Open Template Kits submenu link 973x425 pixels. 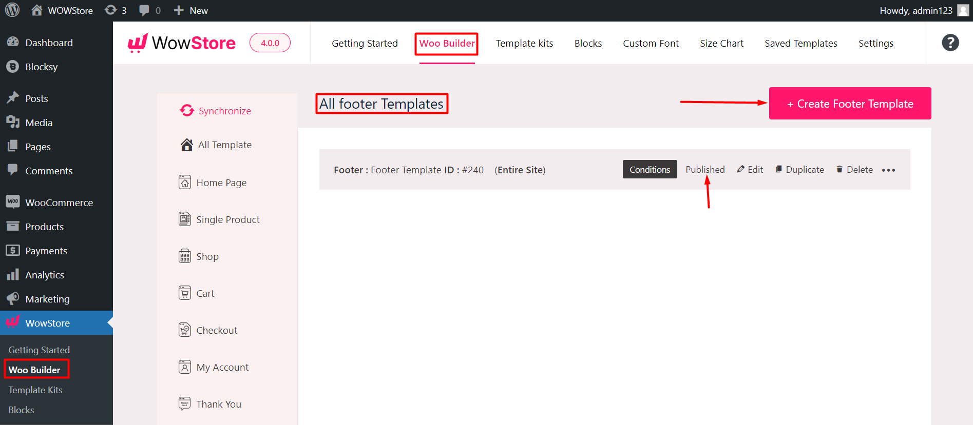tap(35, 390)
